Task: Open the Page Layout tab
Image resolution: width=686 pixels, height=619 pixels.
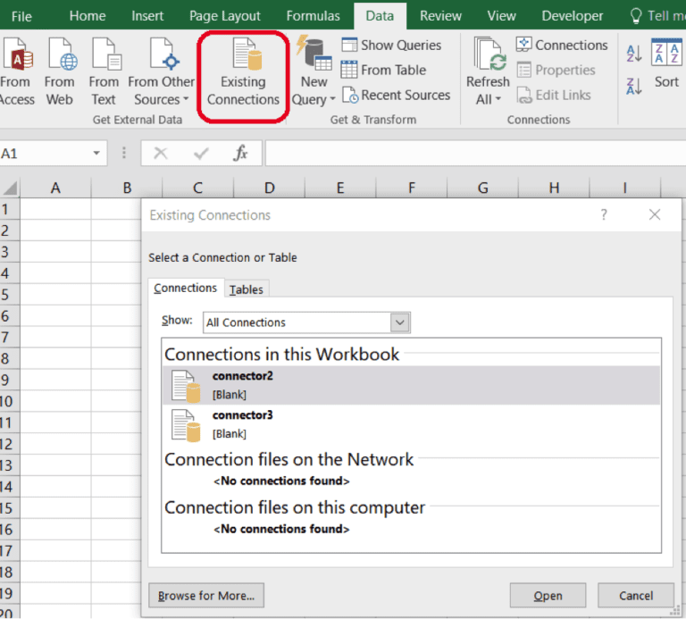Action: pos(224,16)
